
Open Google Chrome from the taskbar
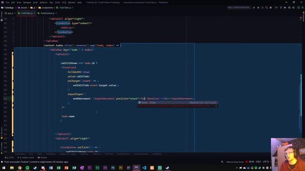[20, 168]
